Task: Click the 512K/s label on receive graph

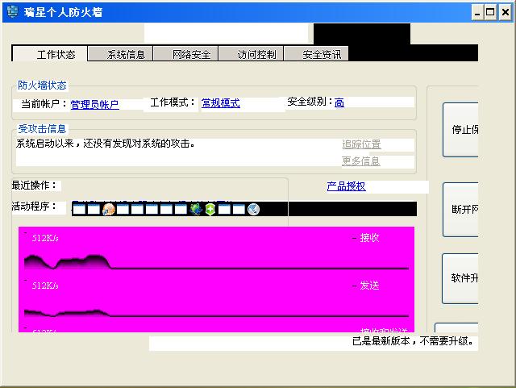Action: click(45, 238)
